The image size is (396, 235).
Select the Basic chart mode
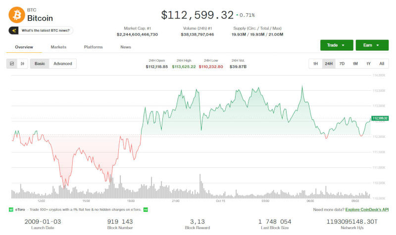tap(40, 64)
